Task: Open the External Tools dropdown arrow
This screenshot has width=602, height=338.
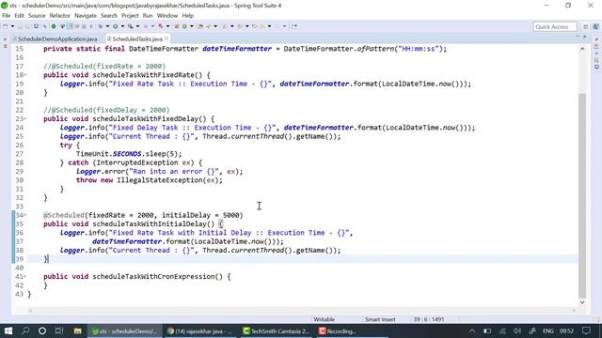Action: (x=167, y=26)
